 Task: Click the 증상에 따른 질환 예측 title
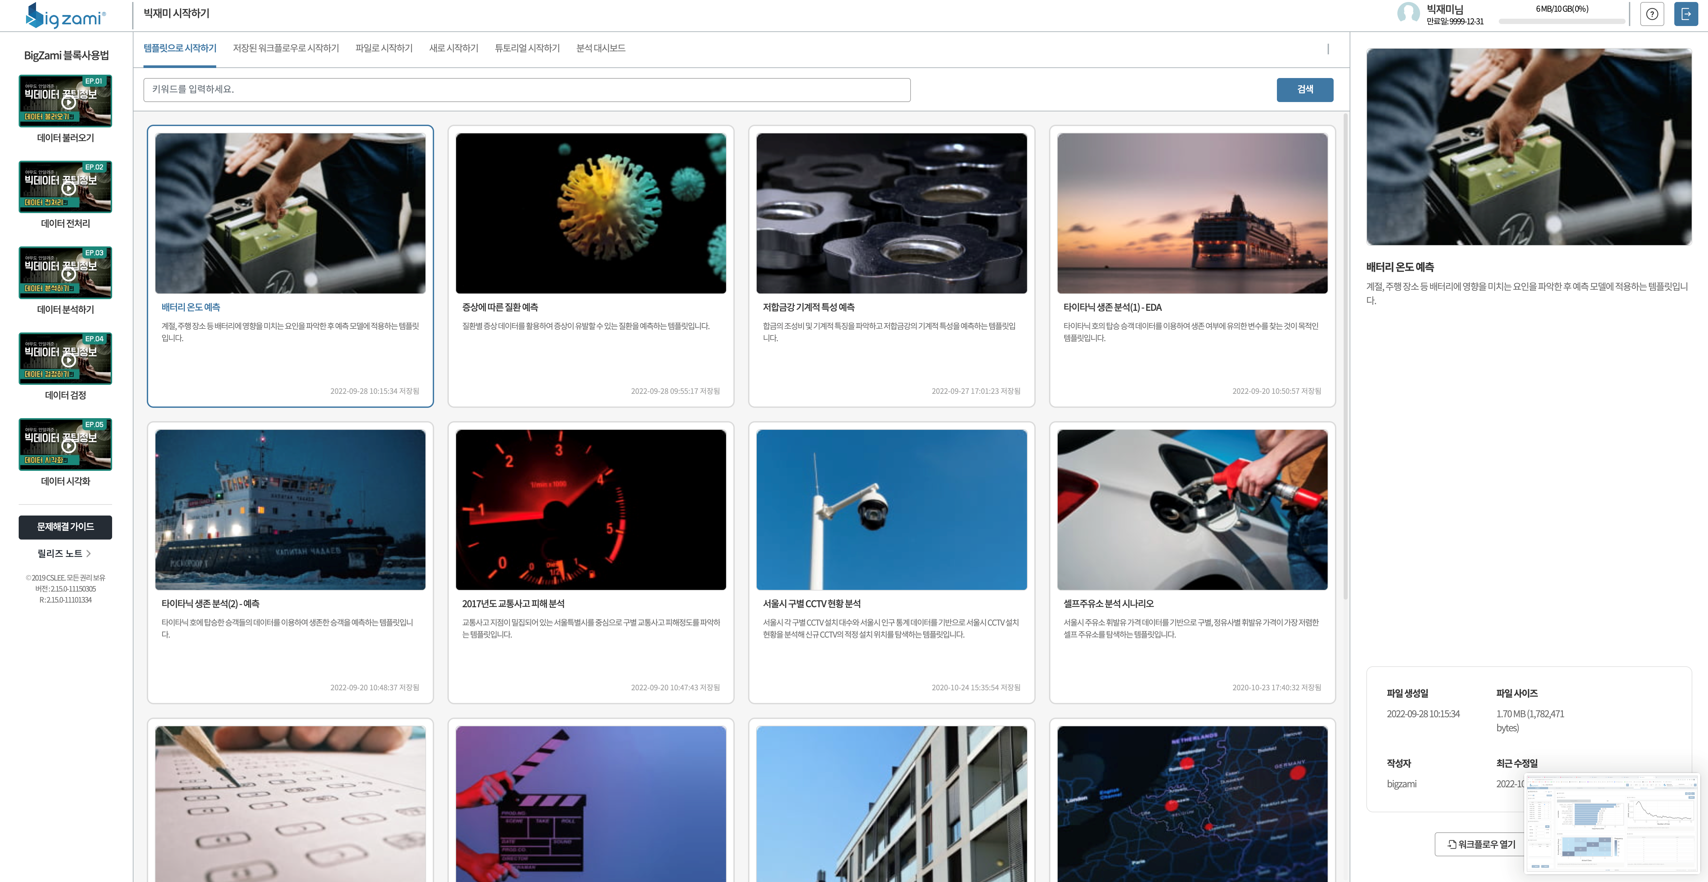(500, 307)
